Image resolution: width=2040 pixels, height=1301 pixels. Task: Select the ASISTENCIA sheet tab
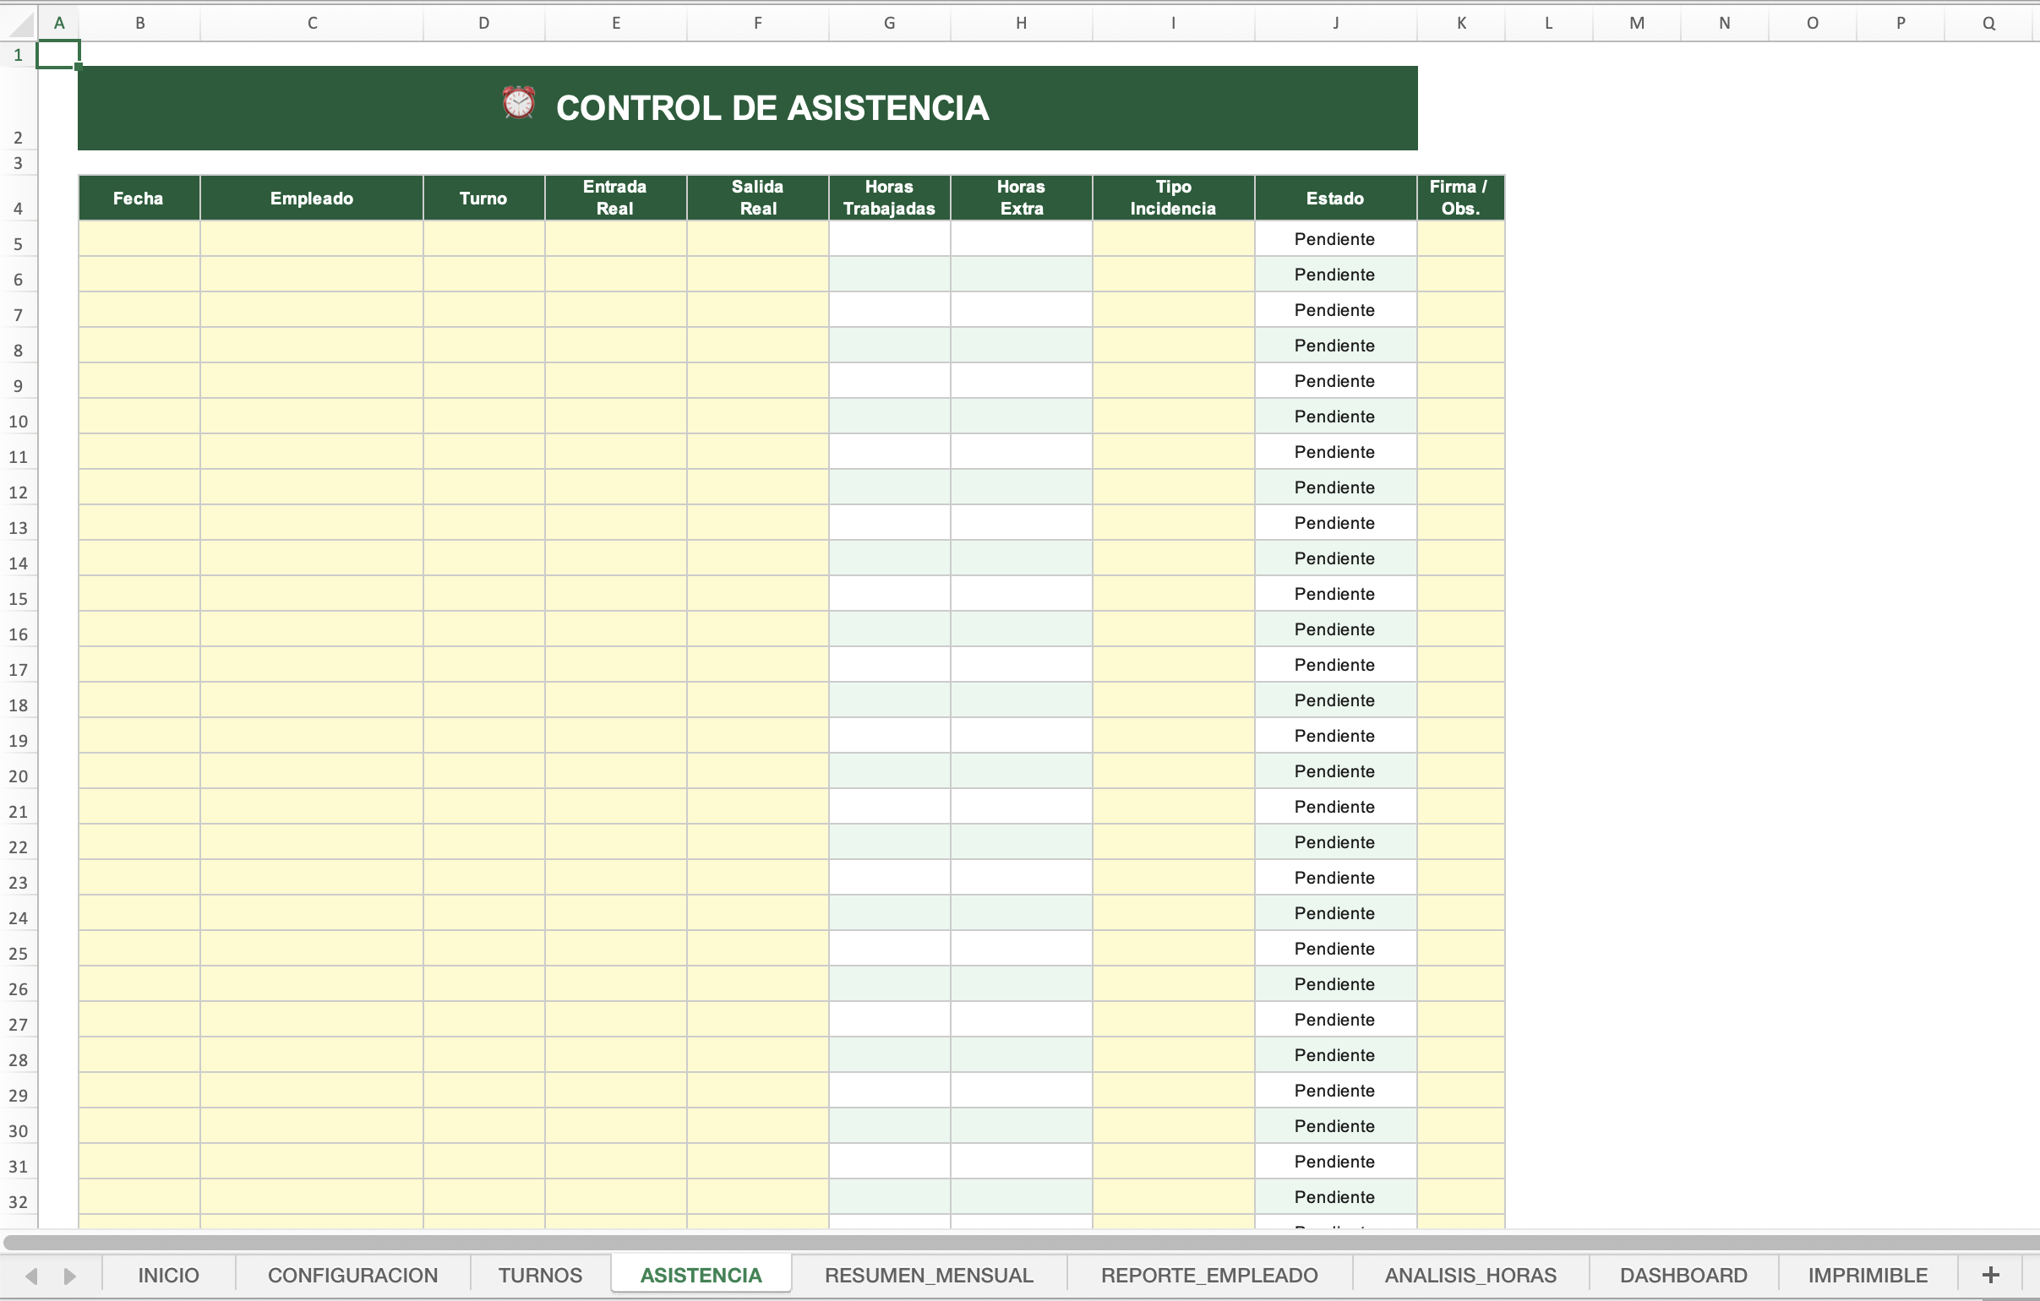pyautogui.click(x=701, y=1275)
